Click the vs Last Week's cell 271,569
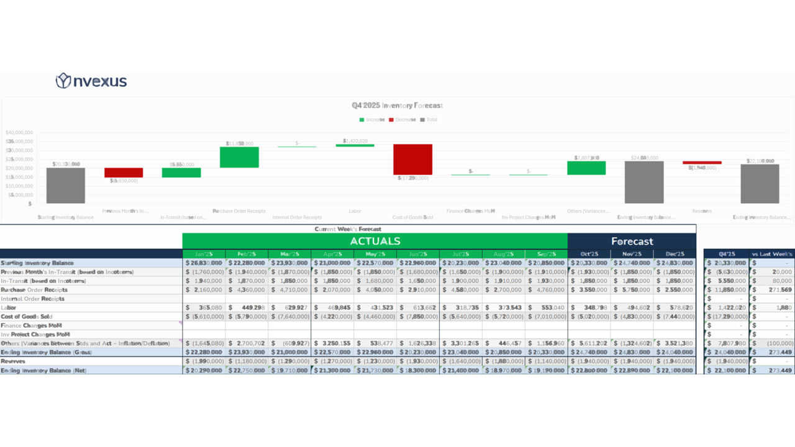 (x=772, y=290)
